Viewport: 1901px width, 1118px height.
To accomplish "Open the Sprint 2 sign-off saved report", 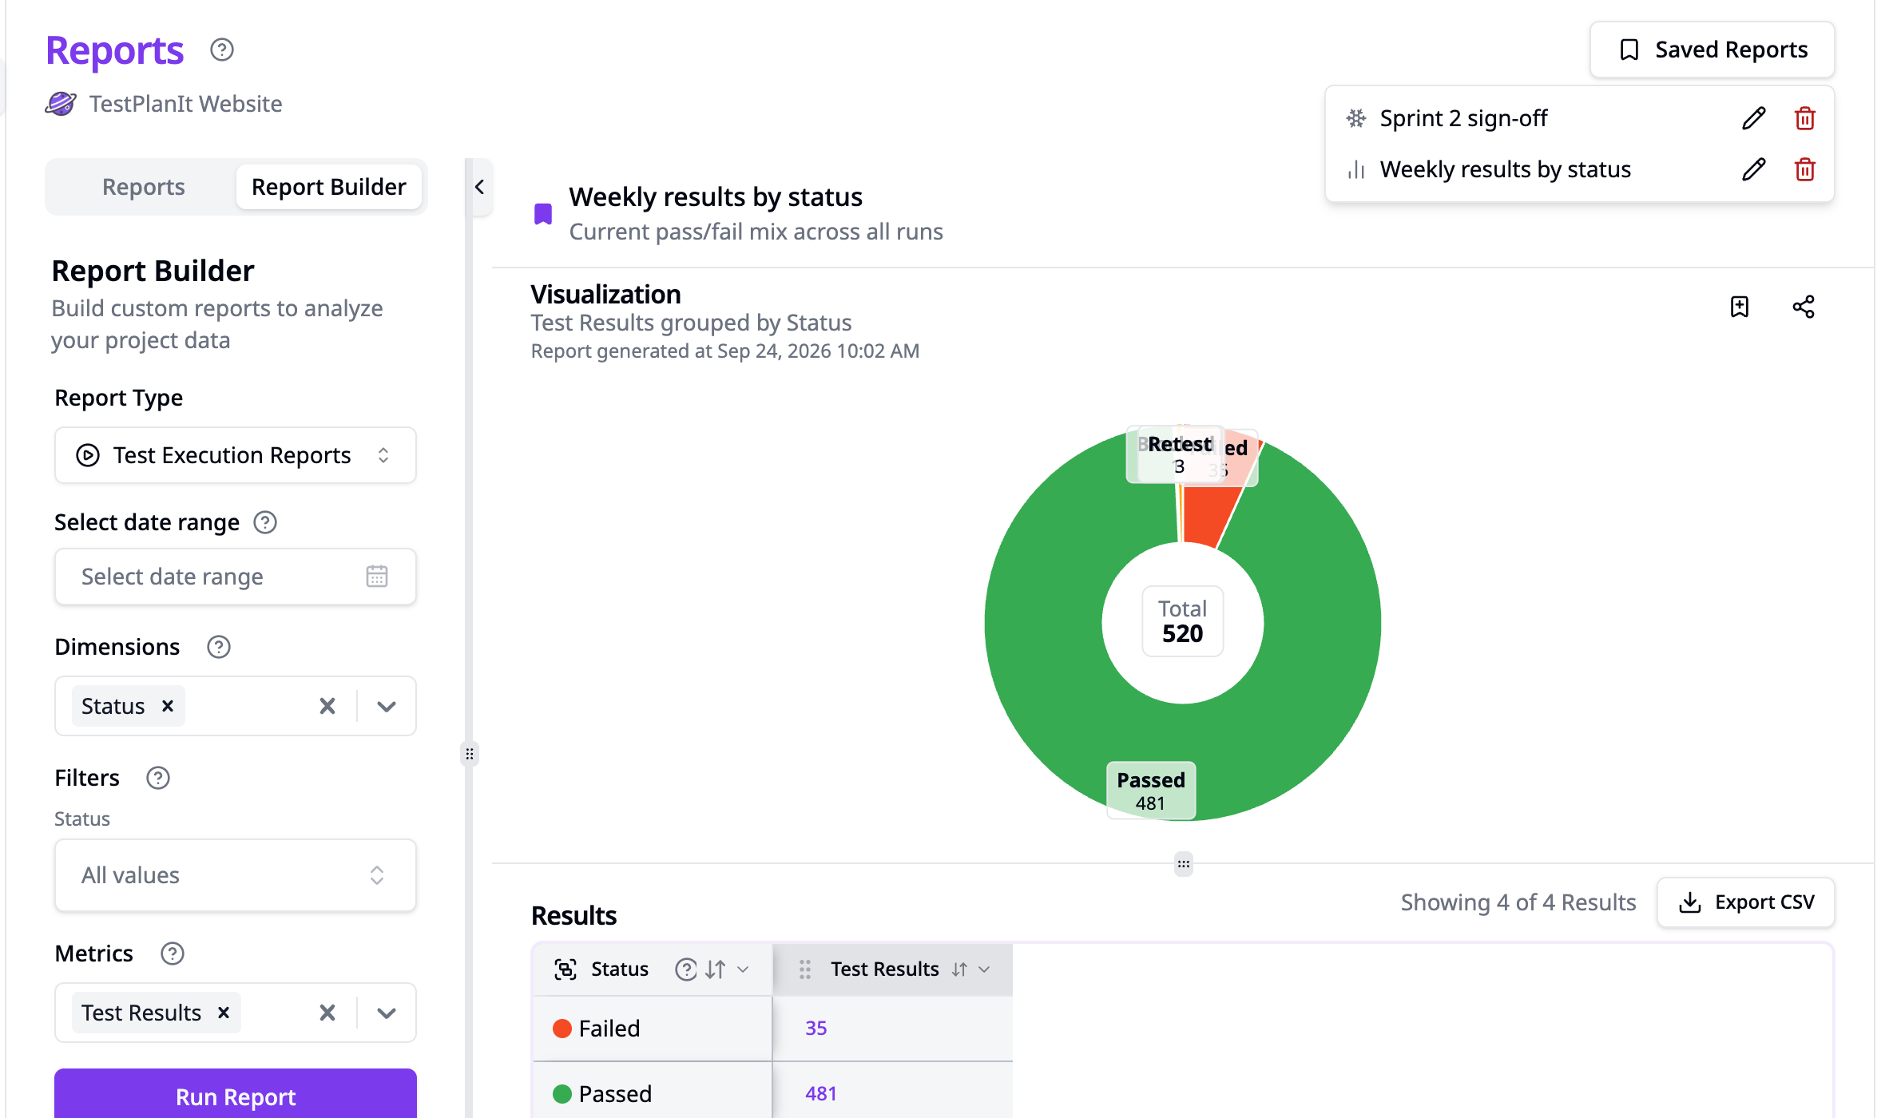I will pos(1463,118).
